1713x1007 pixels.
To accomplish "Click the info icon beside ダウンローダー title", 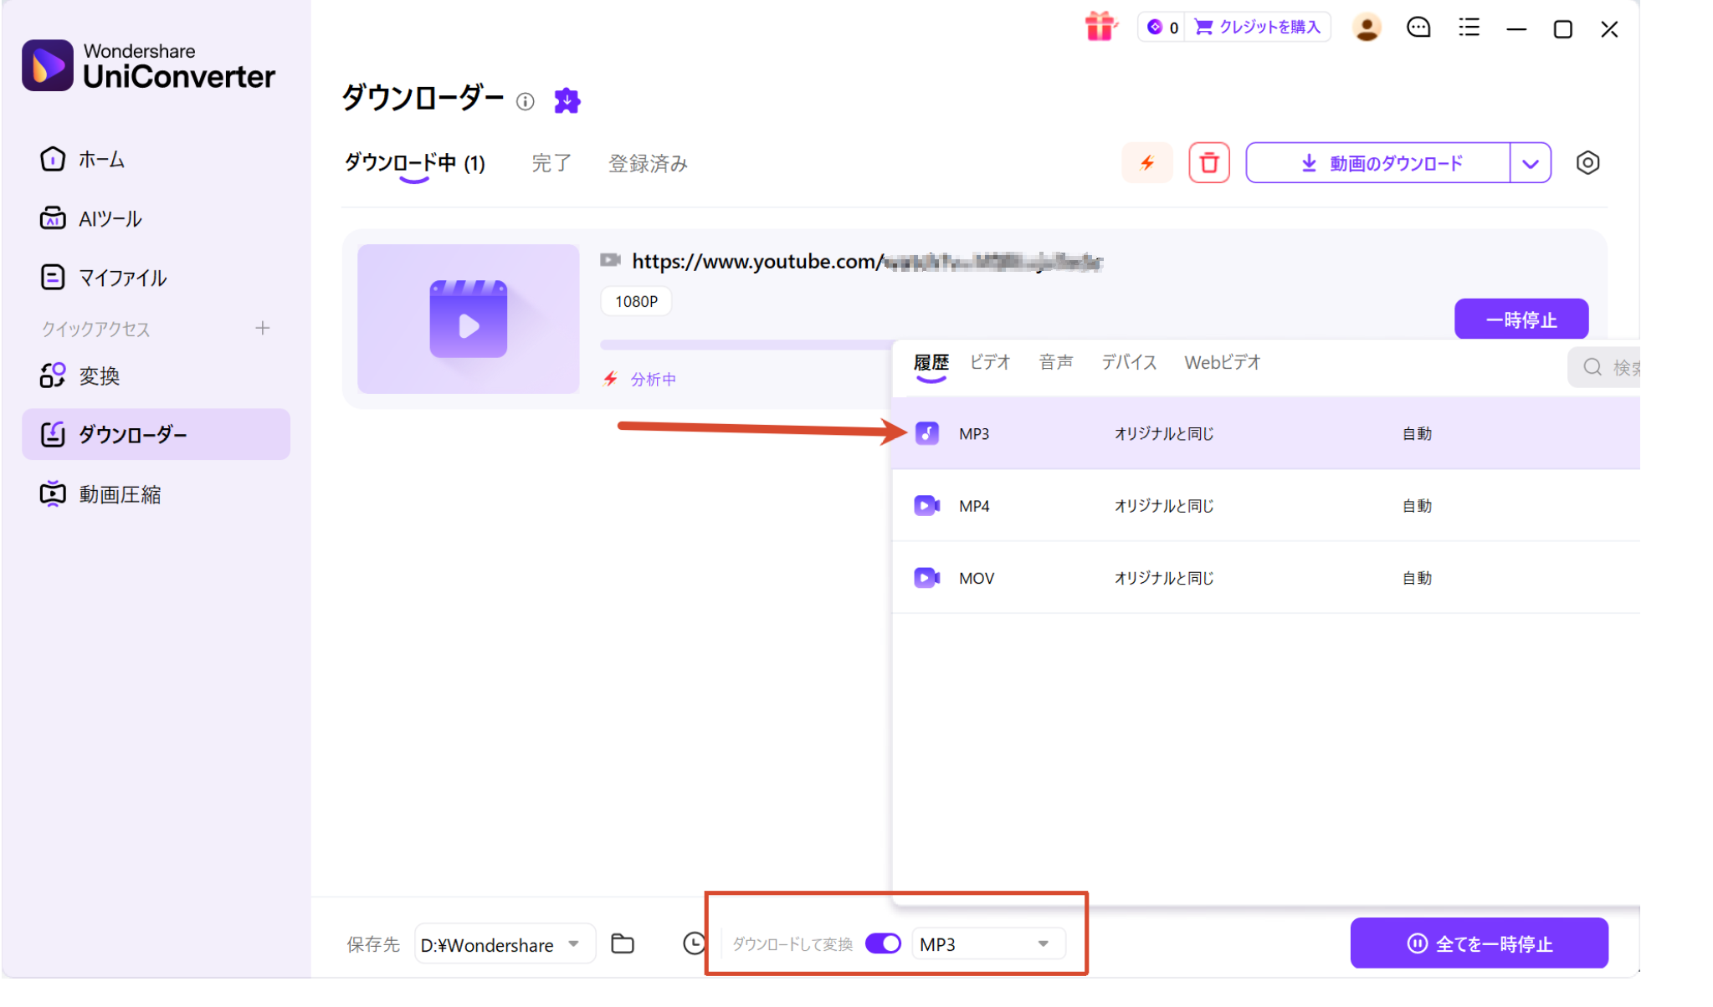I will pos(525,101).
